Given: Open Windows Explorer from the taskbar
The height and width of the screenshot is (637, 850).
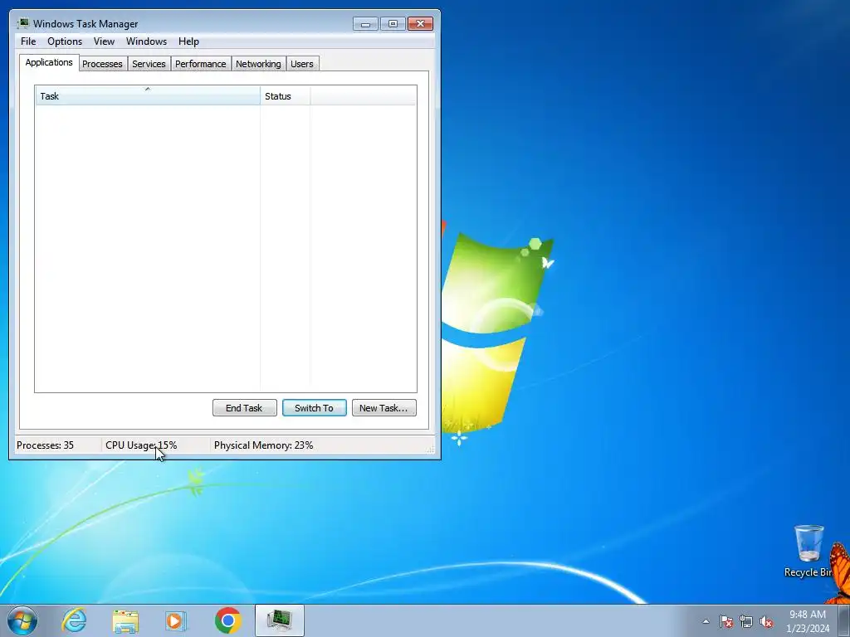Looking at the screenshot, I should 125,620.
